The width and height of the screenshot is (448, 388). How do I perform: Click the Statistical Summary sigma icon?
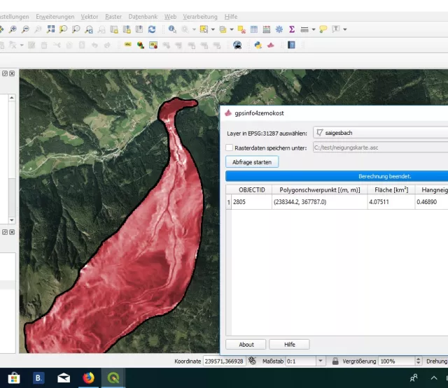click(x=290, y=29)
